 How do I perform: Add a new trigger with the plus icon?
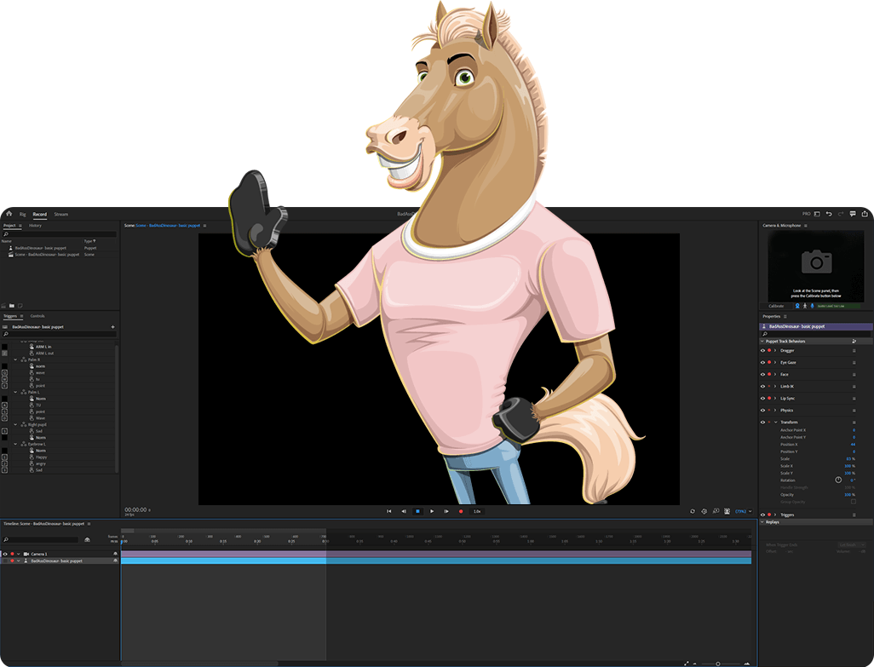pyautogui.click(x=112, y=326)
